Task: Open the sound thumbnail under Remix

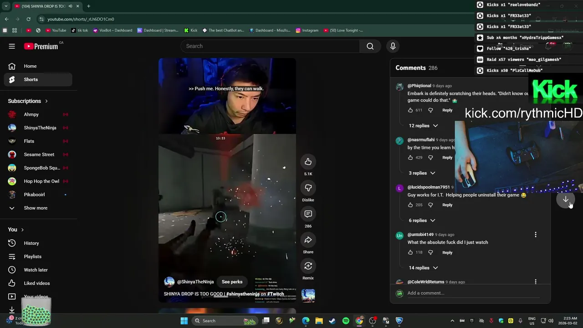Action: coord(308,295)
